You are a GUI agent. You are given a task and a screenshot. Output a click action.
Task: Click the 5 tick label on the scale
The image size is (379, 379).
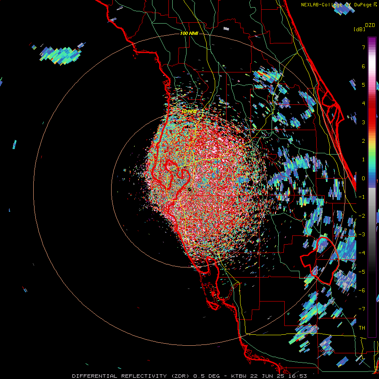pyautogui.click(x=363, y=85)
